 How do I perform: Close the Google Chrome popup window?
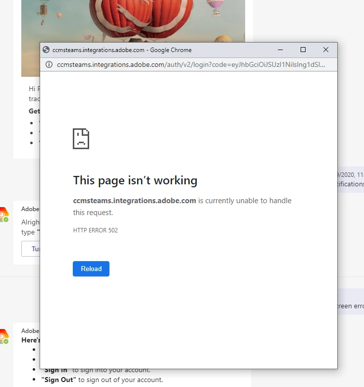tap(326, 50)
